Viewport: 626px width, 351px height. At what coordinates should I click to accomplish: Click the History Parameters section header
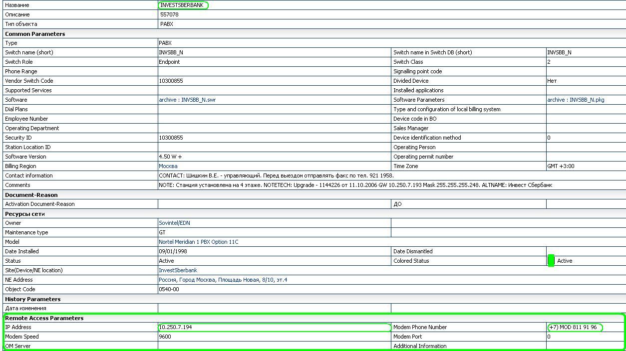pyautogui.click(x=32, y=299)
